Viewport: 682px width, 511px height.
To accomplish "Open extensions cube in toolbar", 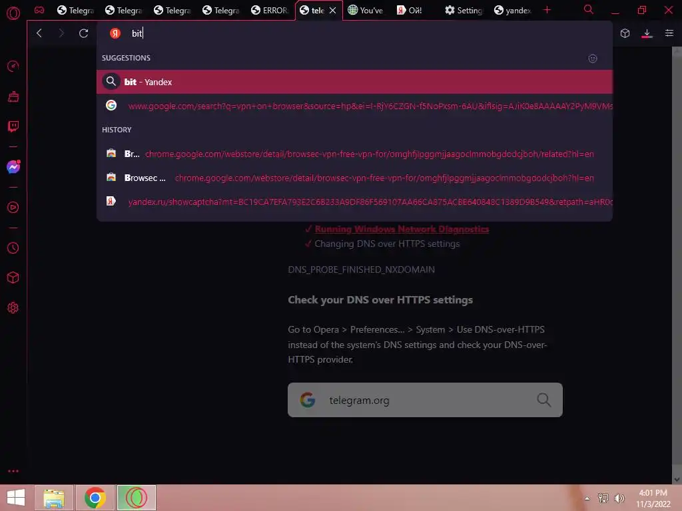I will point(625,33).
